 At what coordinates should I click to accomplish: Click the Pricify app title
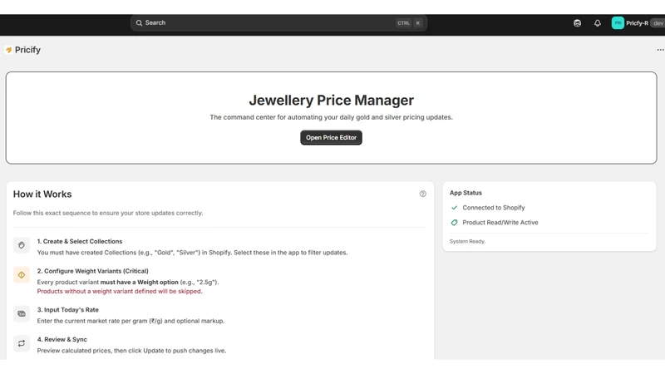click(x=27, y=50)
